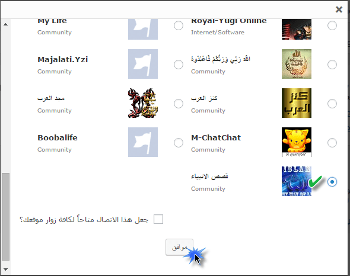Enable the make connection available to visitors checkbox
Screen dimensions: 350x276
(x=158, y=219)
